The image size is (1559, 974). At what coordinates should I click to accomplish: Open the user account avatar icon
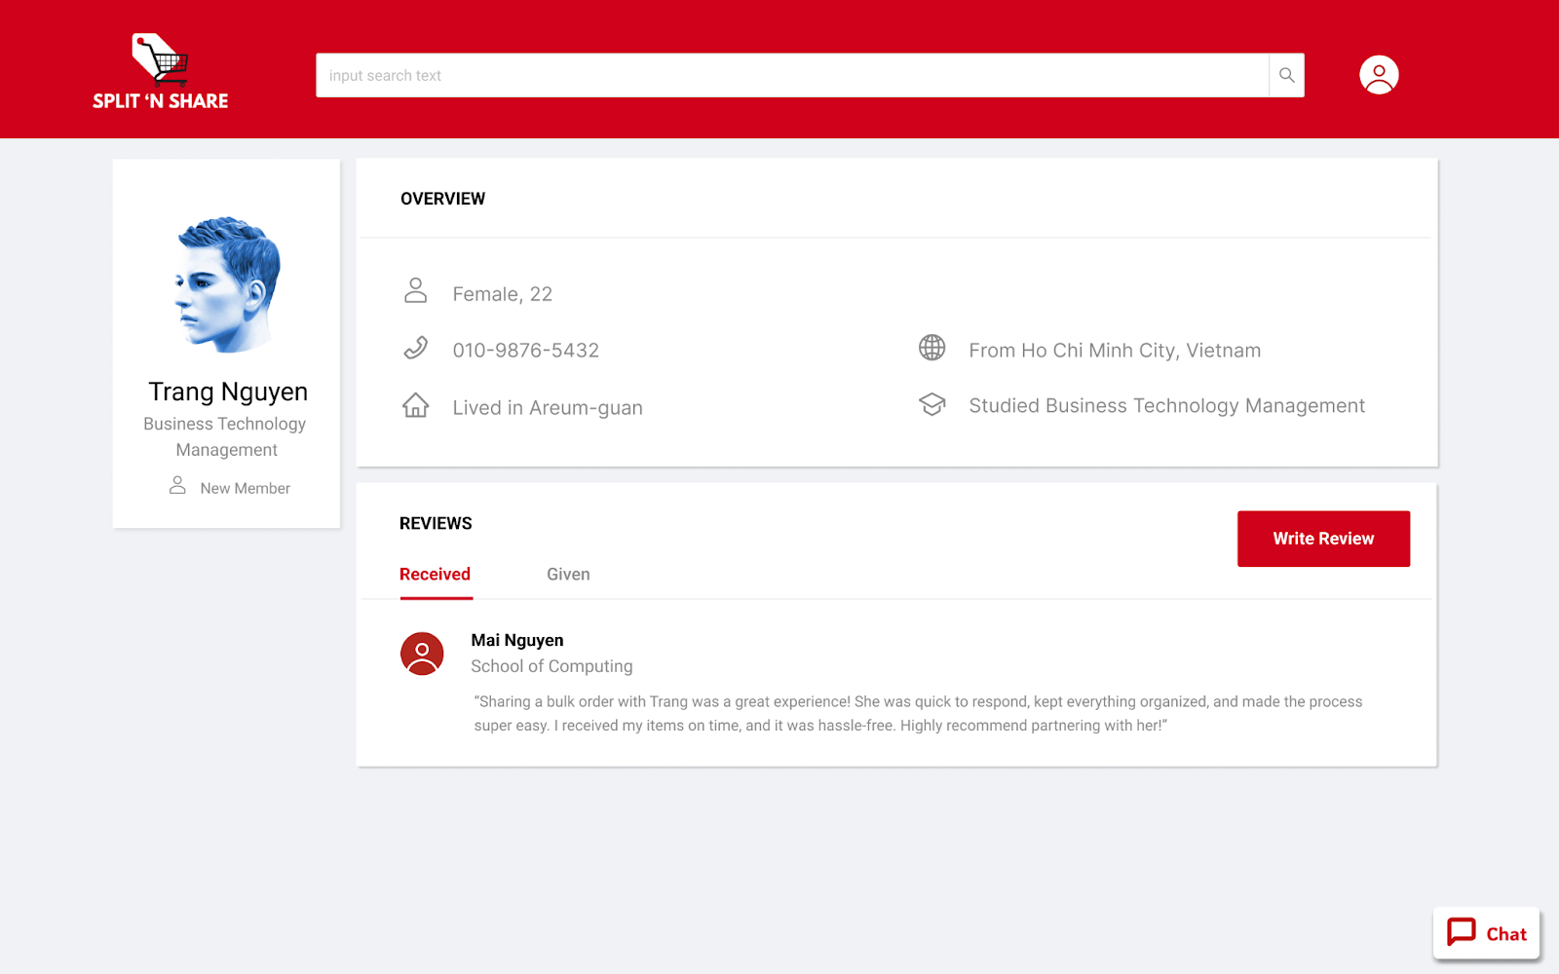tap(1379, 75)
